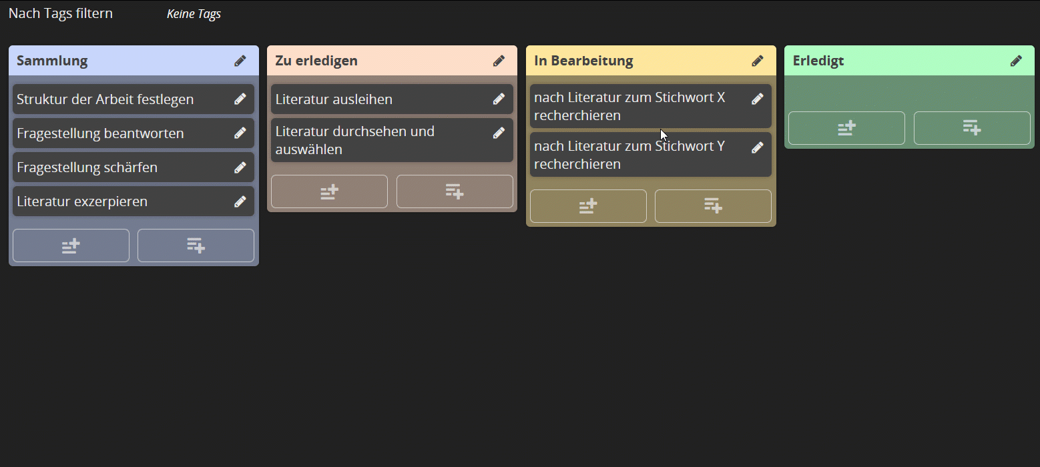1040x467 pixels.
Task: Add a card at the top of Zu erledigen
Action: pos(329,191)
